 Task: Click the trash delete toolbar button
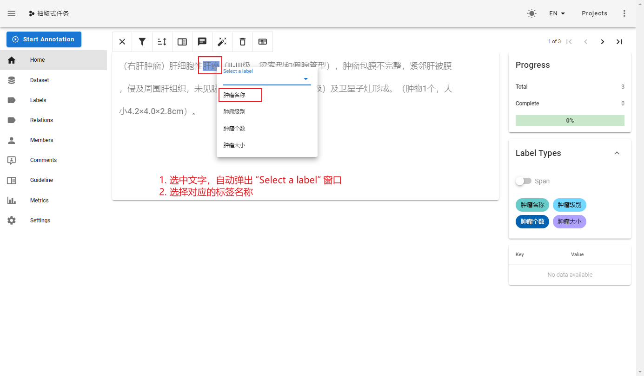click(x=242, y=42)
